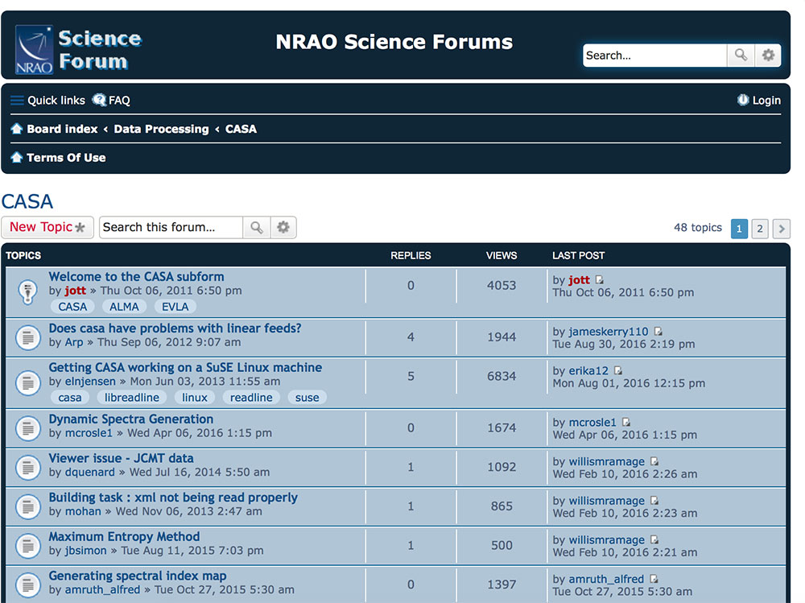Image resolution: width=805 pixels, height=603 pixels.
Task: Navigate to Data Processing breadcrumb
Action: pos(161,129)
